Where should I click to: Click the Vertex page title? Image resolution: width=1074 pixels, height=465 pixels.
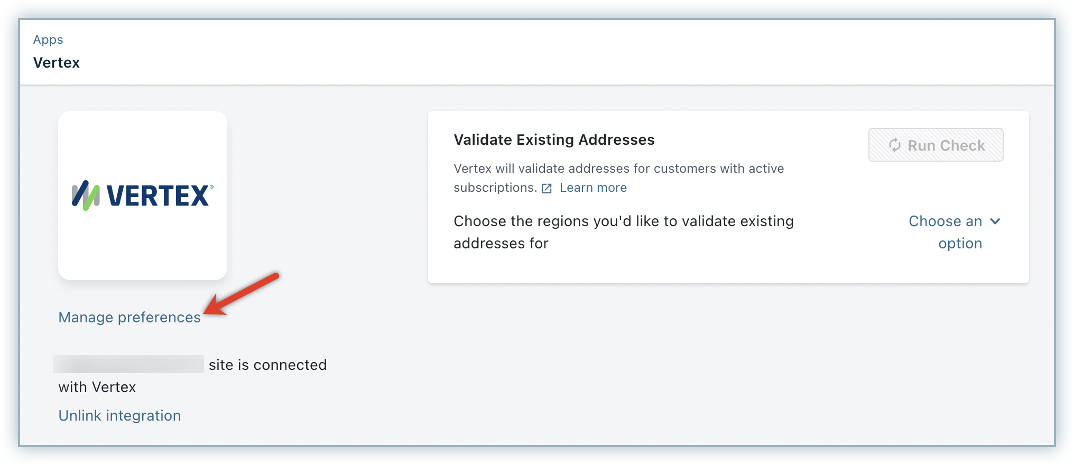click(57, 62)
